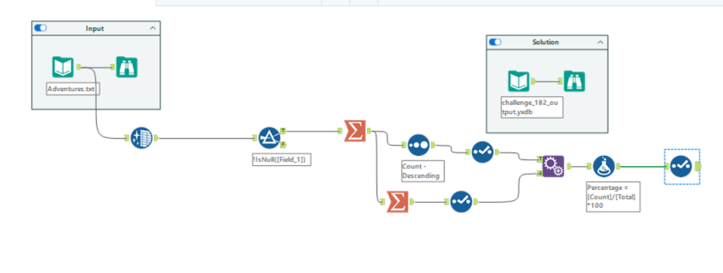This screenshot has width=723, height=273.
Task: Click the first Summarize tool after the filter
Action: pyautogui.click(x=355, y=131)
